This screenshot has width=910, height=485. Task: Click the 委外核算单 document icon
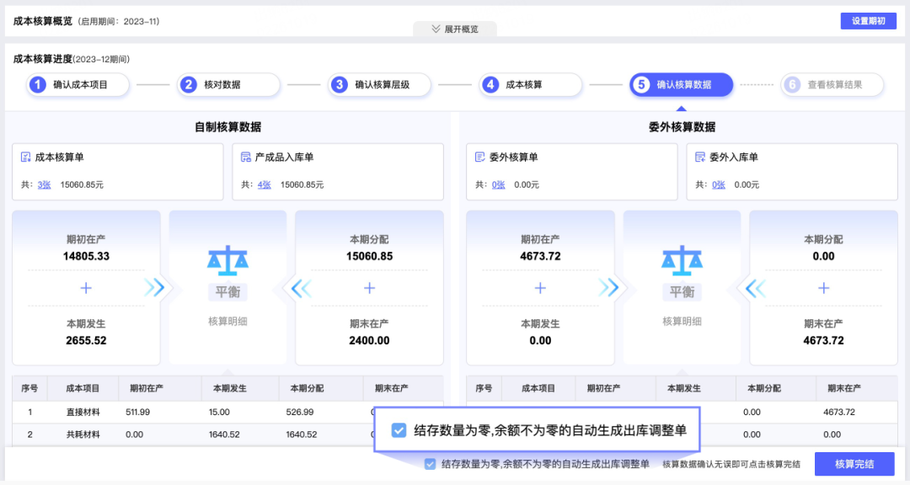480,157
